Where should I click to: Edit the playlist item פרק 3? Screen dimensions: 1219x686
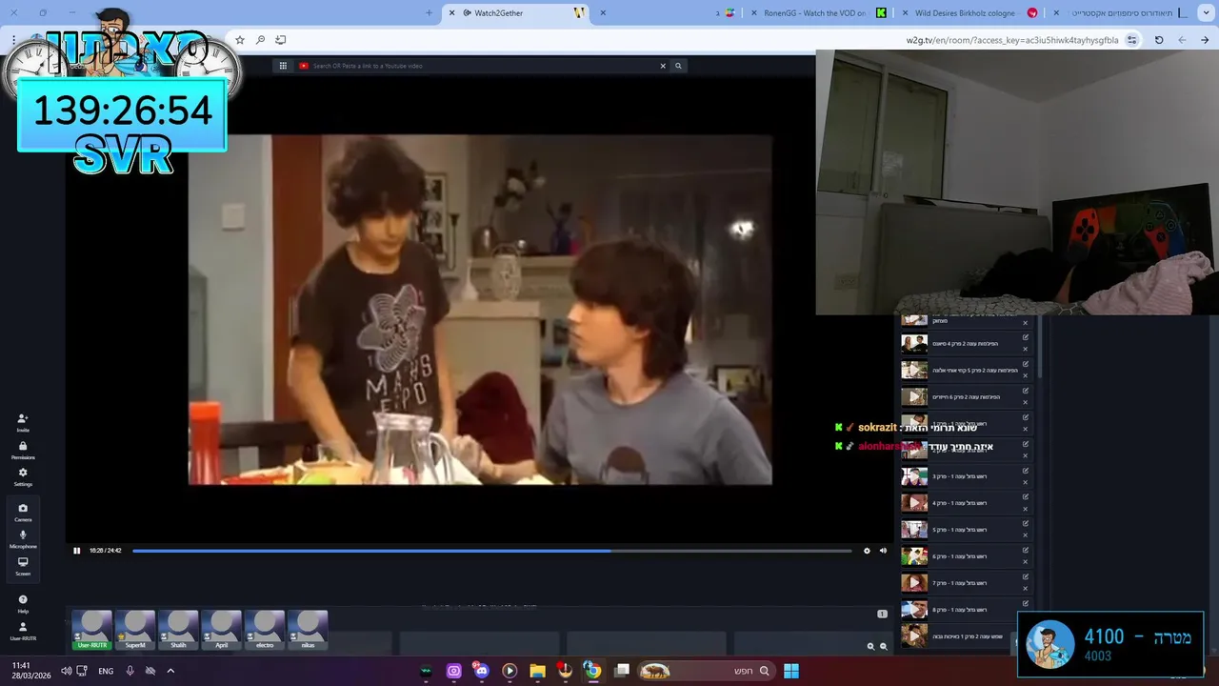1026,471
